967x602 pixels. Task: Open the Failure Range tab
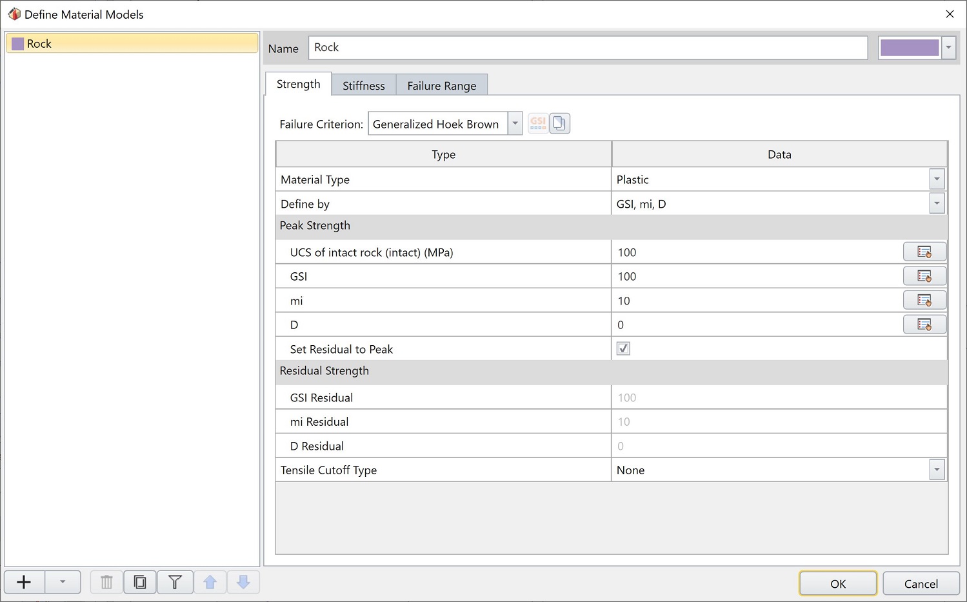coord(441,85)
